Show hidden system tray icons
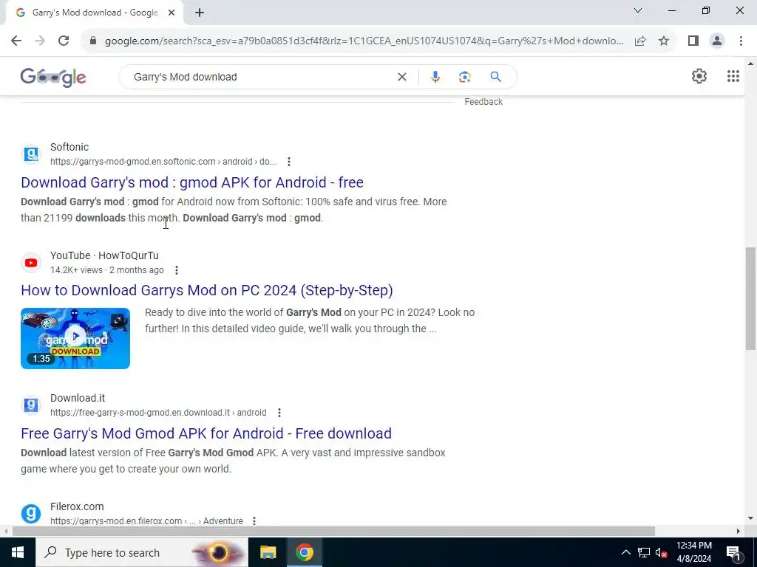Image resolution: width=757 pixels, height=567 pixels. point(625,552)
